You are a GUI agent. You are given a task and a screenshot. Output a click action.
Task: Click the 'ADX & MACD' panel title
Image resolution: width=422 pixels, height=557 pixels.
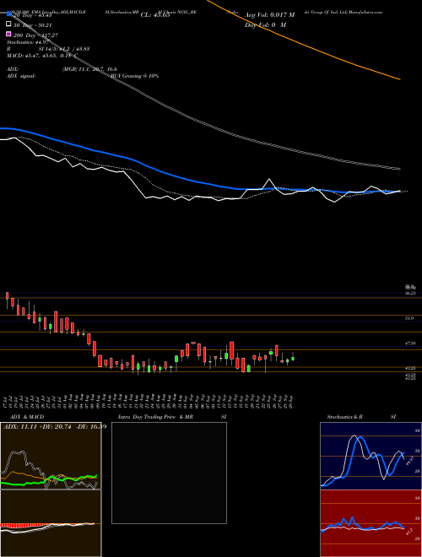pos(27,417)
